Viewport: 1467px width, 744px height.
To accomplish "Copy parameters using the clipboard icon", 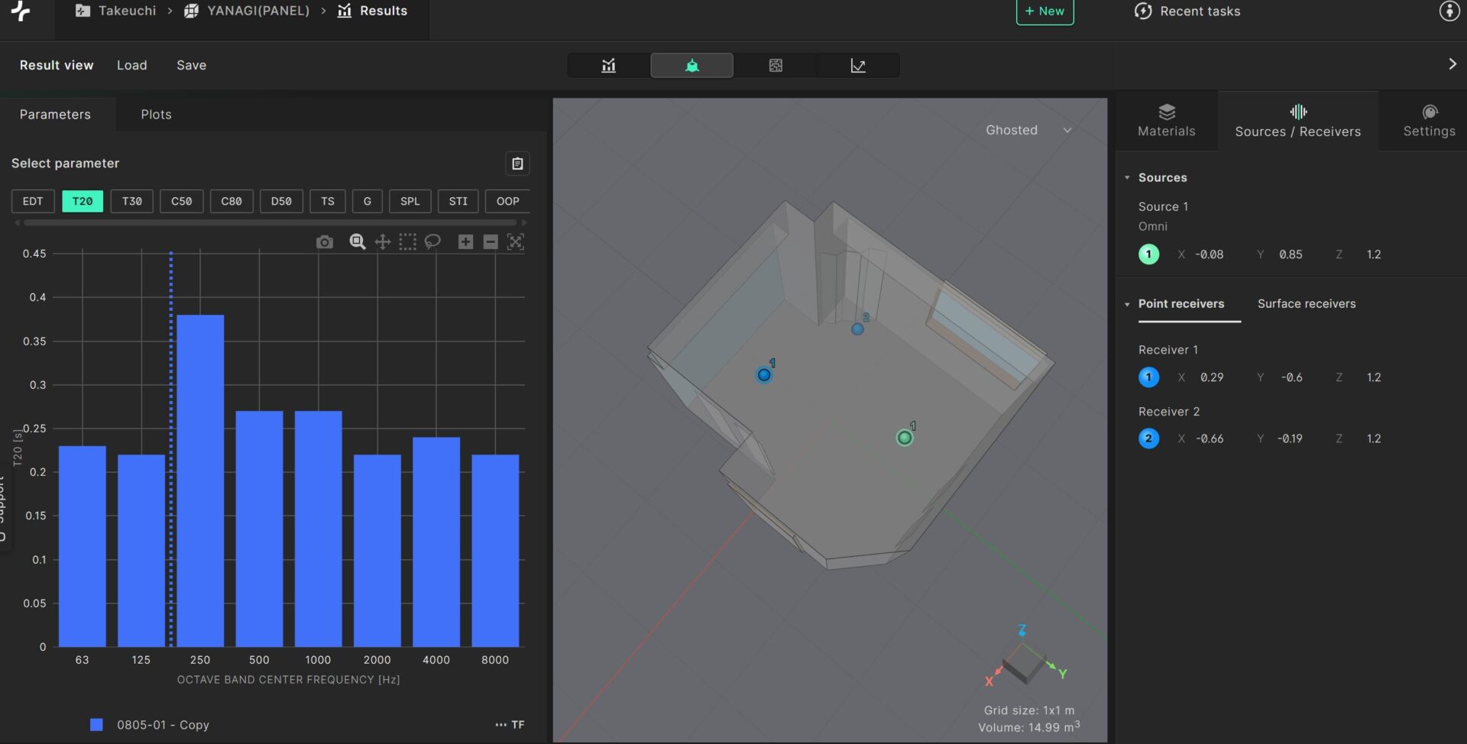I will coord(517,163).
